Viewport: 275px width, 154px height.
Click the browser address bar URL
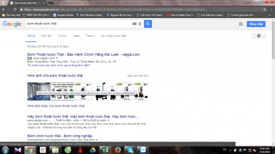tap(114, 10)
